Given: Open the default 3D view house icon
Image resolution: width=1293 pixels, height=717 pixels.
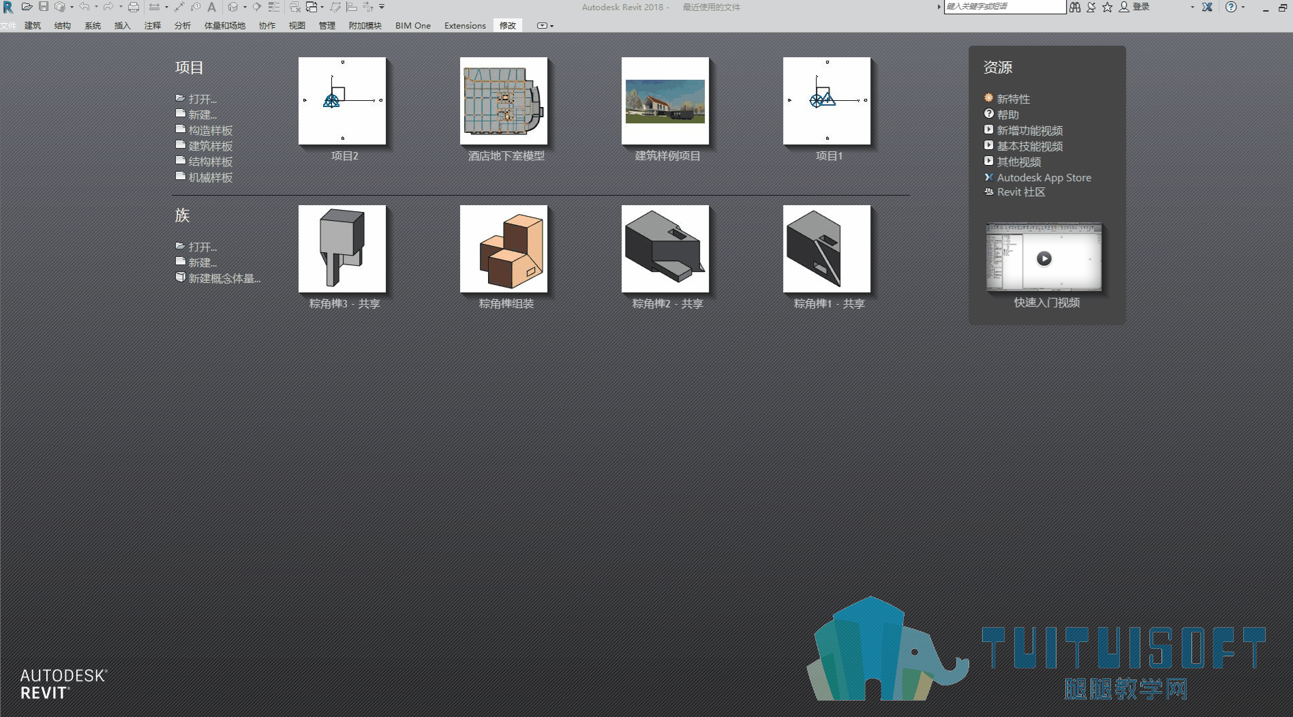Looking at the screenshot, I should pyautogui.click(x=233, y=7).
